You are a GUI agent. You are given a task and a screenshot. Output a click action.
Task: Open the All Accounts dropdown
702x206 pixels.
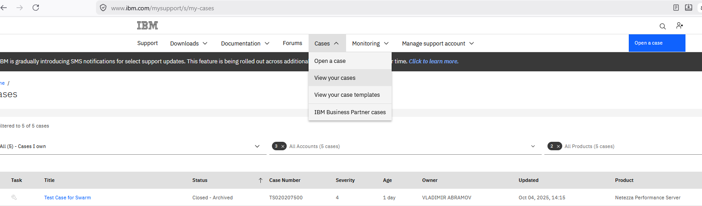405,146
